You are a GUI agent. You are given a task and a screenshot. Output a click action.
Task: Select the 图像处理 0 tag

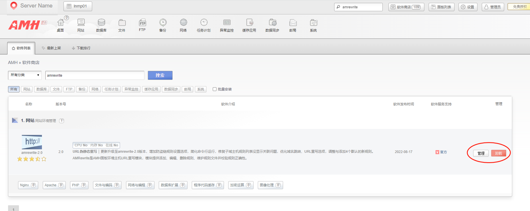click(270, 185)
